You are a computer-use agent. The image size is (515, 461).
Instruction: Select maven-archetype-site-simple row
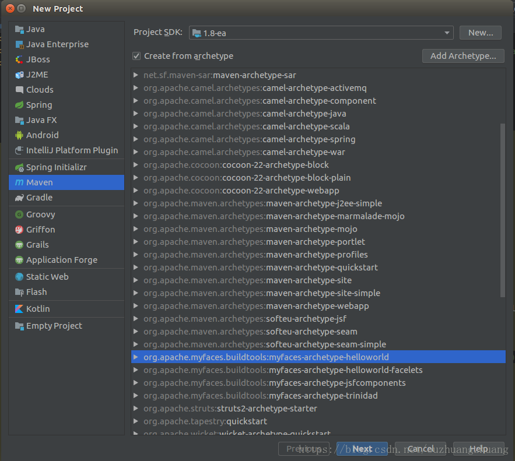click(318, 293)
